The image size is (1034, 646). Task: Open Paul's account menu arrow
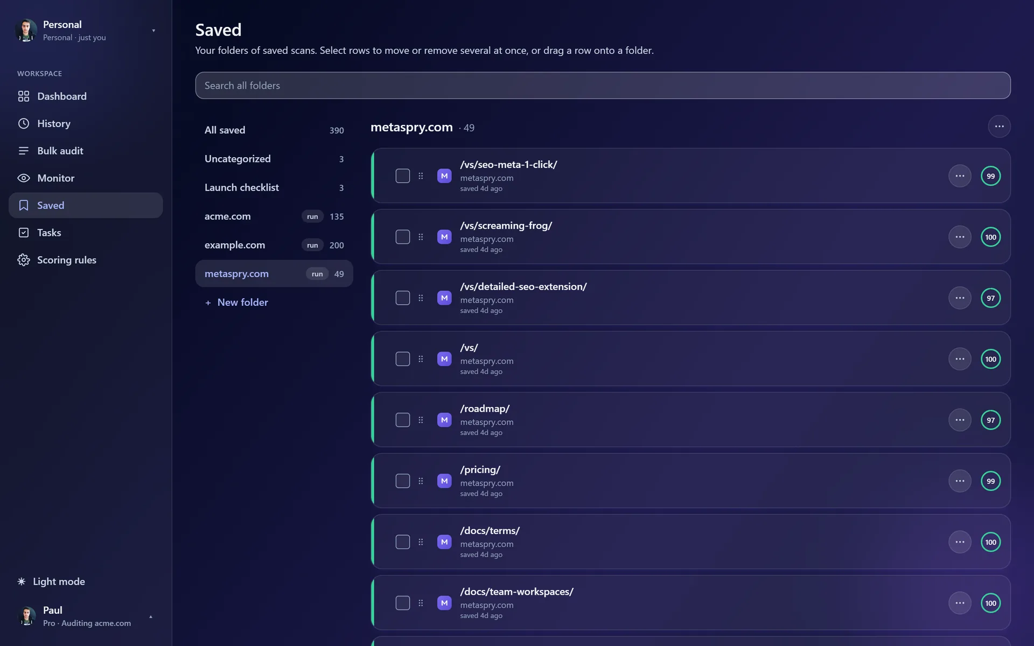click(151, 616)
